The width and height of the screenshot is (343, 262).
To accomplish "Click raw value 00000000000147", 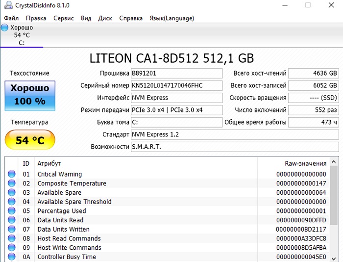I will tap(301, 183).
